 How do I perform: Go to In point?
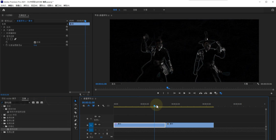(175, 93)
